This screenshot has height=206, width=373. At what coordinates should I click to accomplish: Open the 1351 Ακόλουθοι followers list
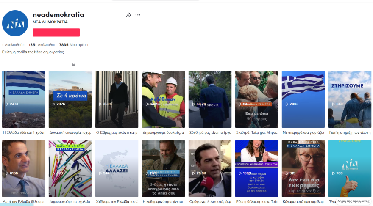point(42,44)
